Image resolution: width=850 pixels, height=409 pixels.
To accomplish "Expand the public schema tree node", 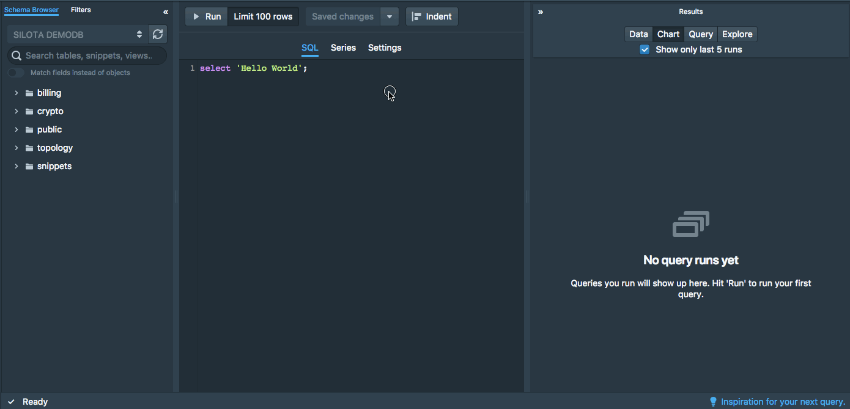I will (x=17, y=130).
